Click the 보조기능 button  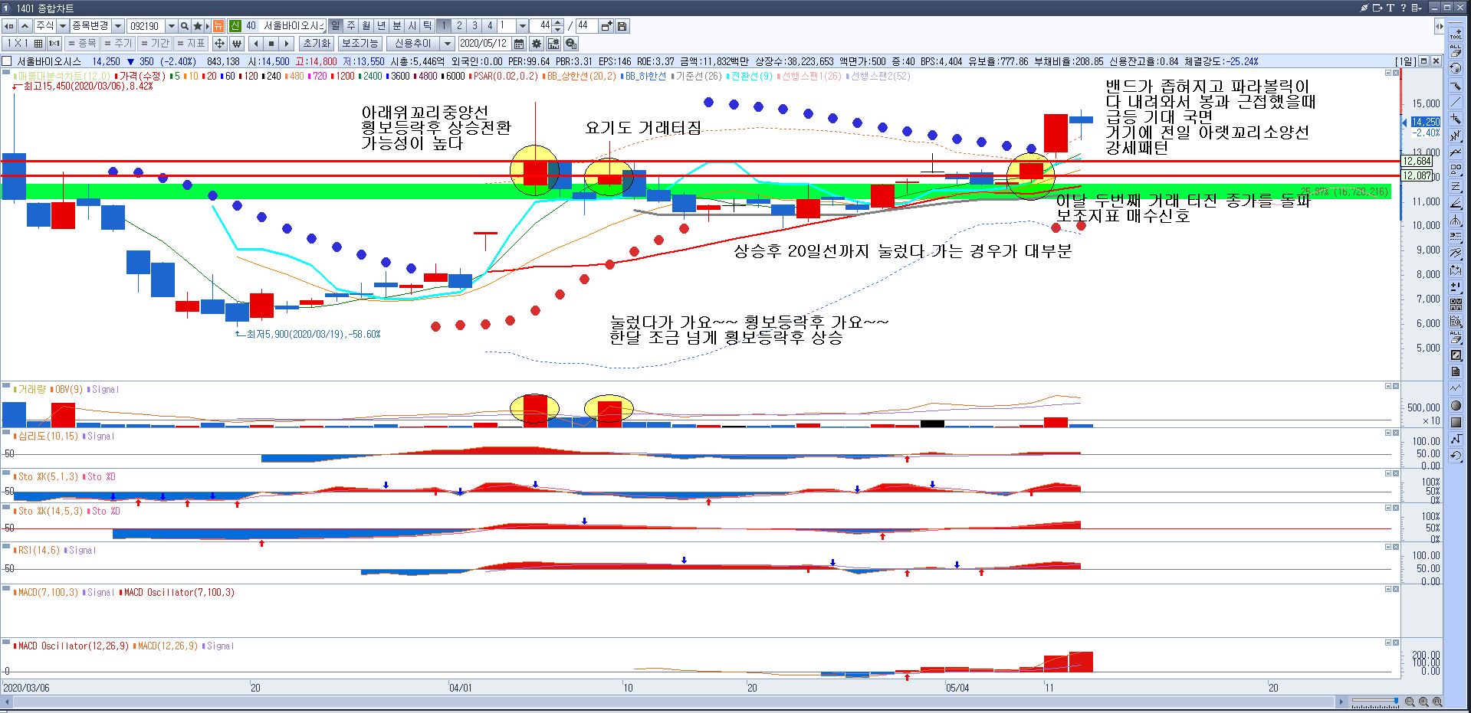pyautogui.click(x=360, y=44)
